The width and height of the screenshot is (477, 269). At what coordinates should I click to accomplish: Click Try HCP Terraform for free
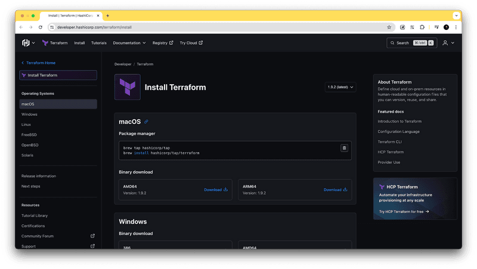pos(404,212)
